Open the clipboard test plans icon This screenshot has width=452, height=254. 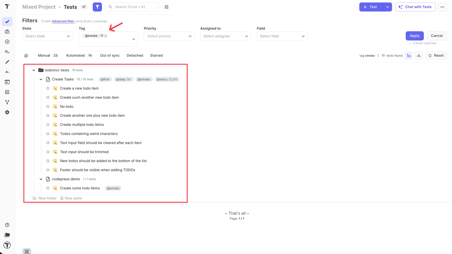[x=7, y=31]
